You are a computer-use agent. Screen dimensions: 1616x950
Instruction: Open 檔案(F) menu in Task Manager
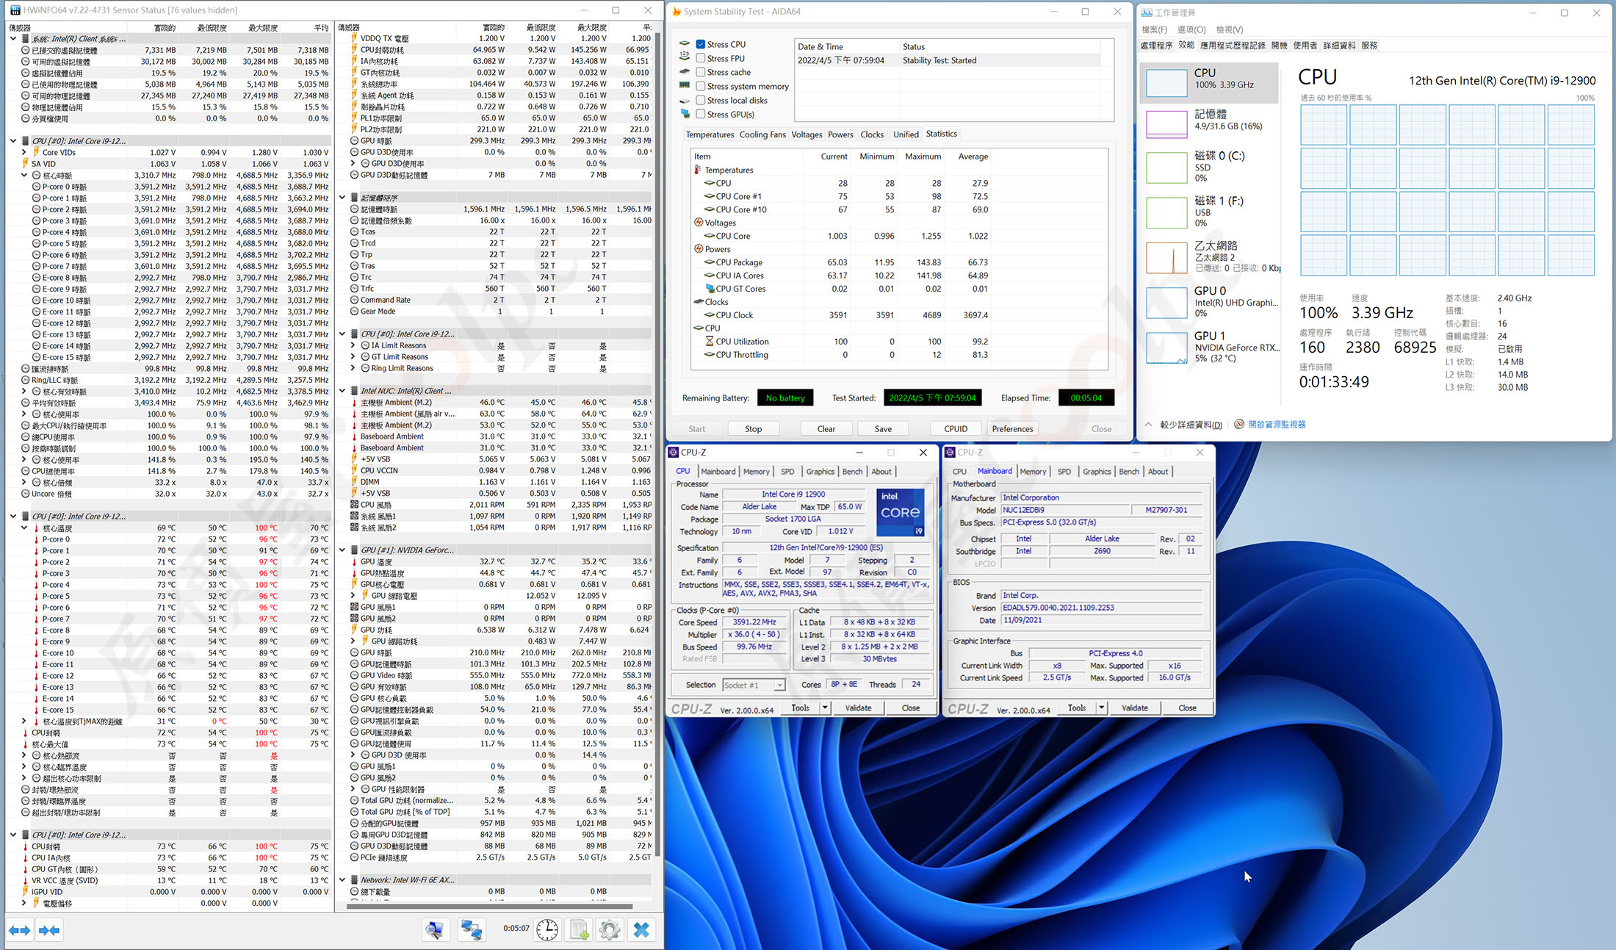pos(1154,29)
